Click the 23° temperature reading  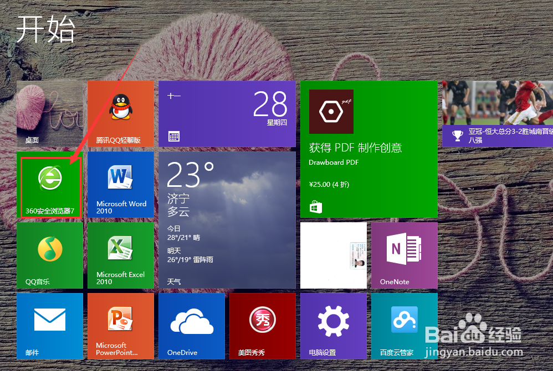tap(191, 175)
